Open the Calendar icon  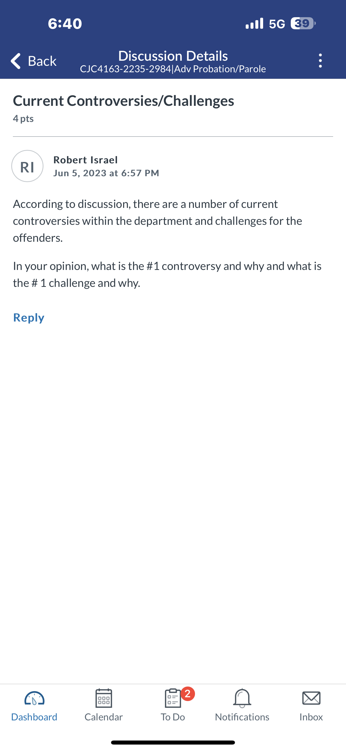tap(104, 698)
